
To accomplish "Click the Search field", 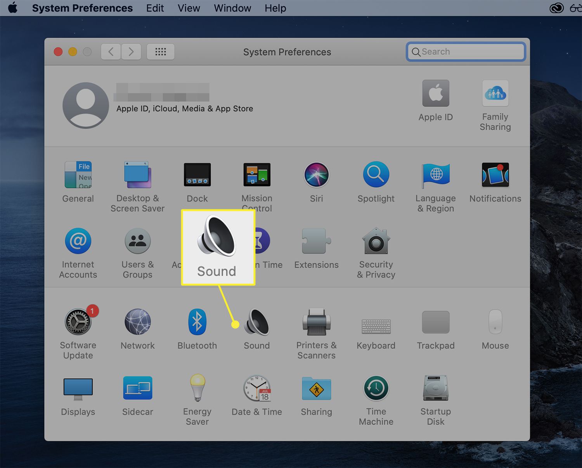I will 466,52.
